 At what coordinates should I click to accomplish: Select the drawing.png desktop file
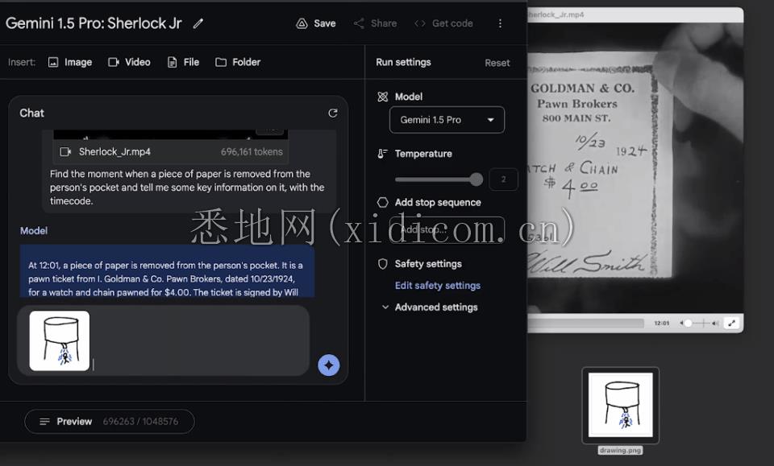pos(620,406)
